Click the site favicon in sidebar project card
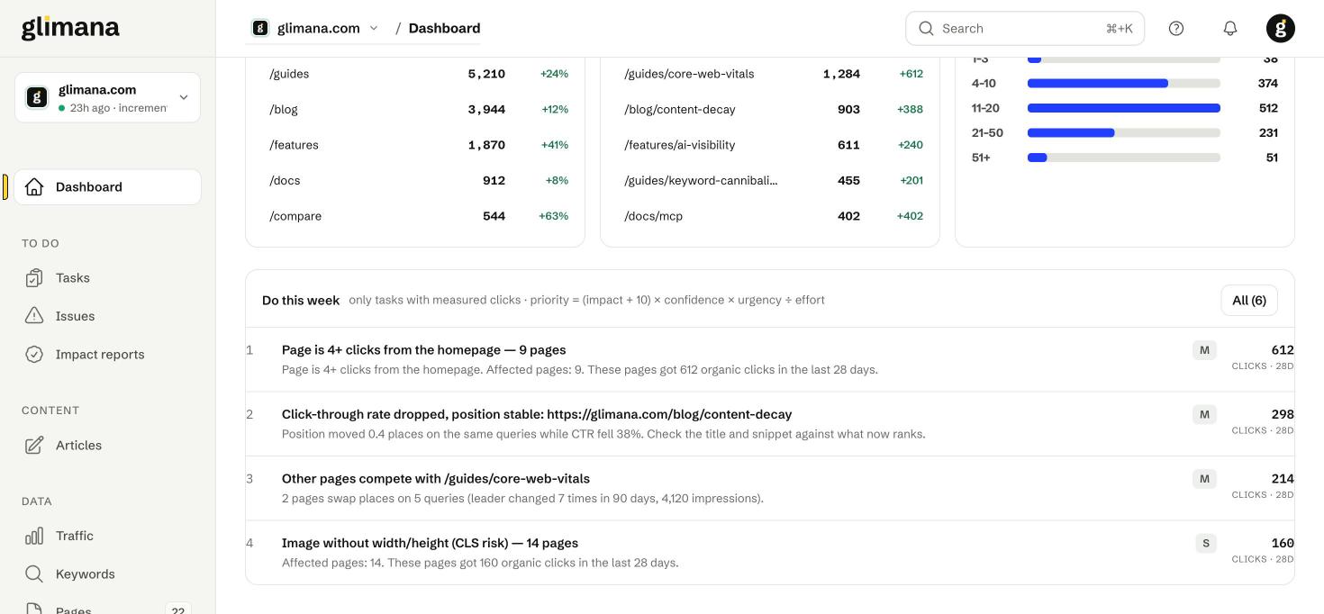This screenshot has height=614, width=1324. (x=37, y=97)
